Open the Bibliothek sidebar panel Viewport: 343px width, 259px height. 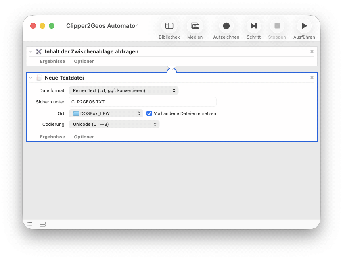click(169, 26)
